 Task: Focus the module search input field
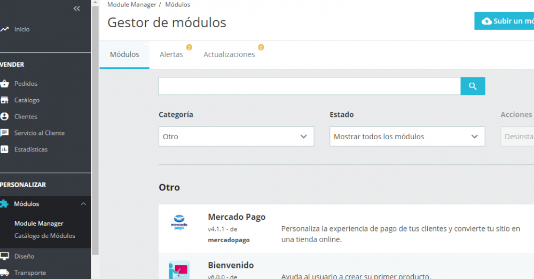click(x=310, y=86)
